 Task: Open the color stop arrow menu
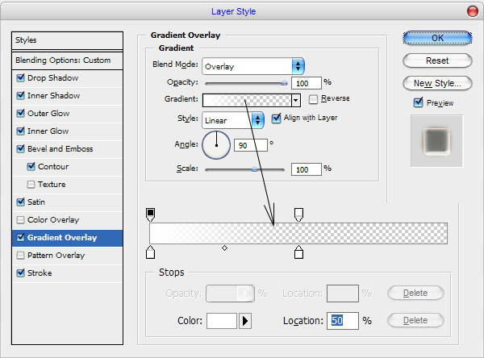click(245, 321)
